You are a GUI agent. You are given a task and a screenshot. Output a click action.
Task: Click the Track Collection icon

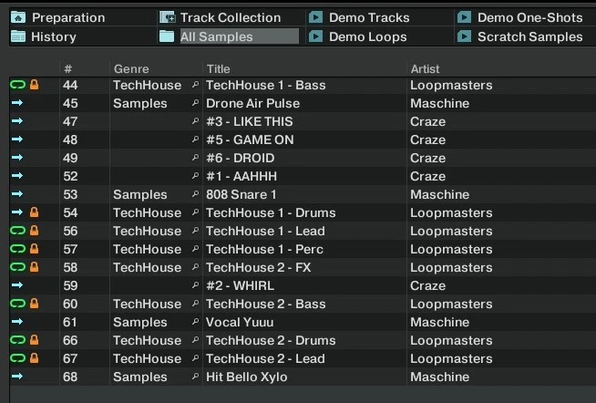click(167, 17)
